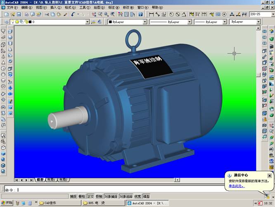Click the Undo arrow icon
Viewport: 275px width, 207px height.
(73, 14)
